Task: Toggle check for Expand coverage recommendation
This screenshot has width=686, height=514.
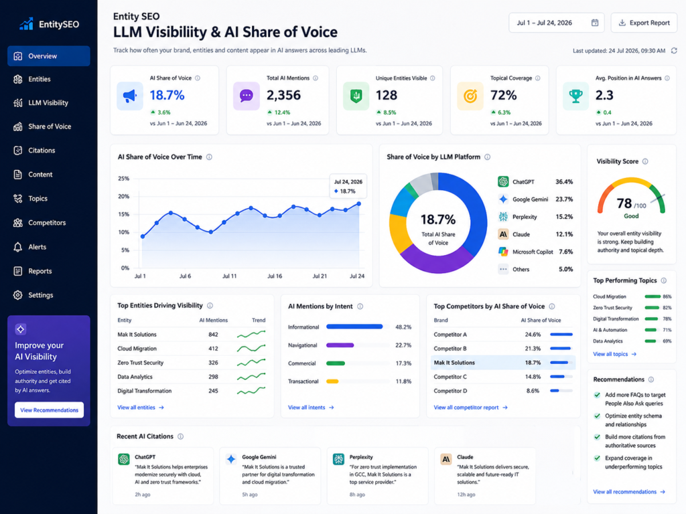Action: click(597, 458)
